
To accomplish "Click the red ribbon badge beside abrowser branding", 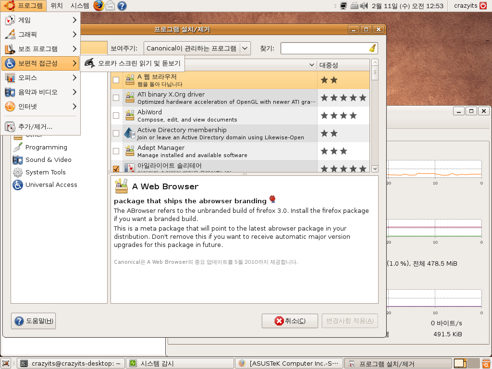I will point(272,199).
